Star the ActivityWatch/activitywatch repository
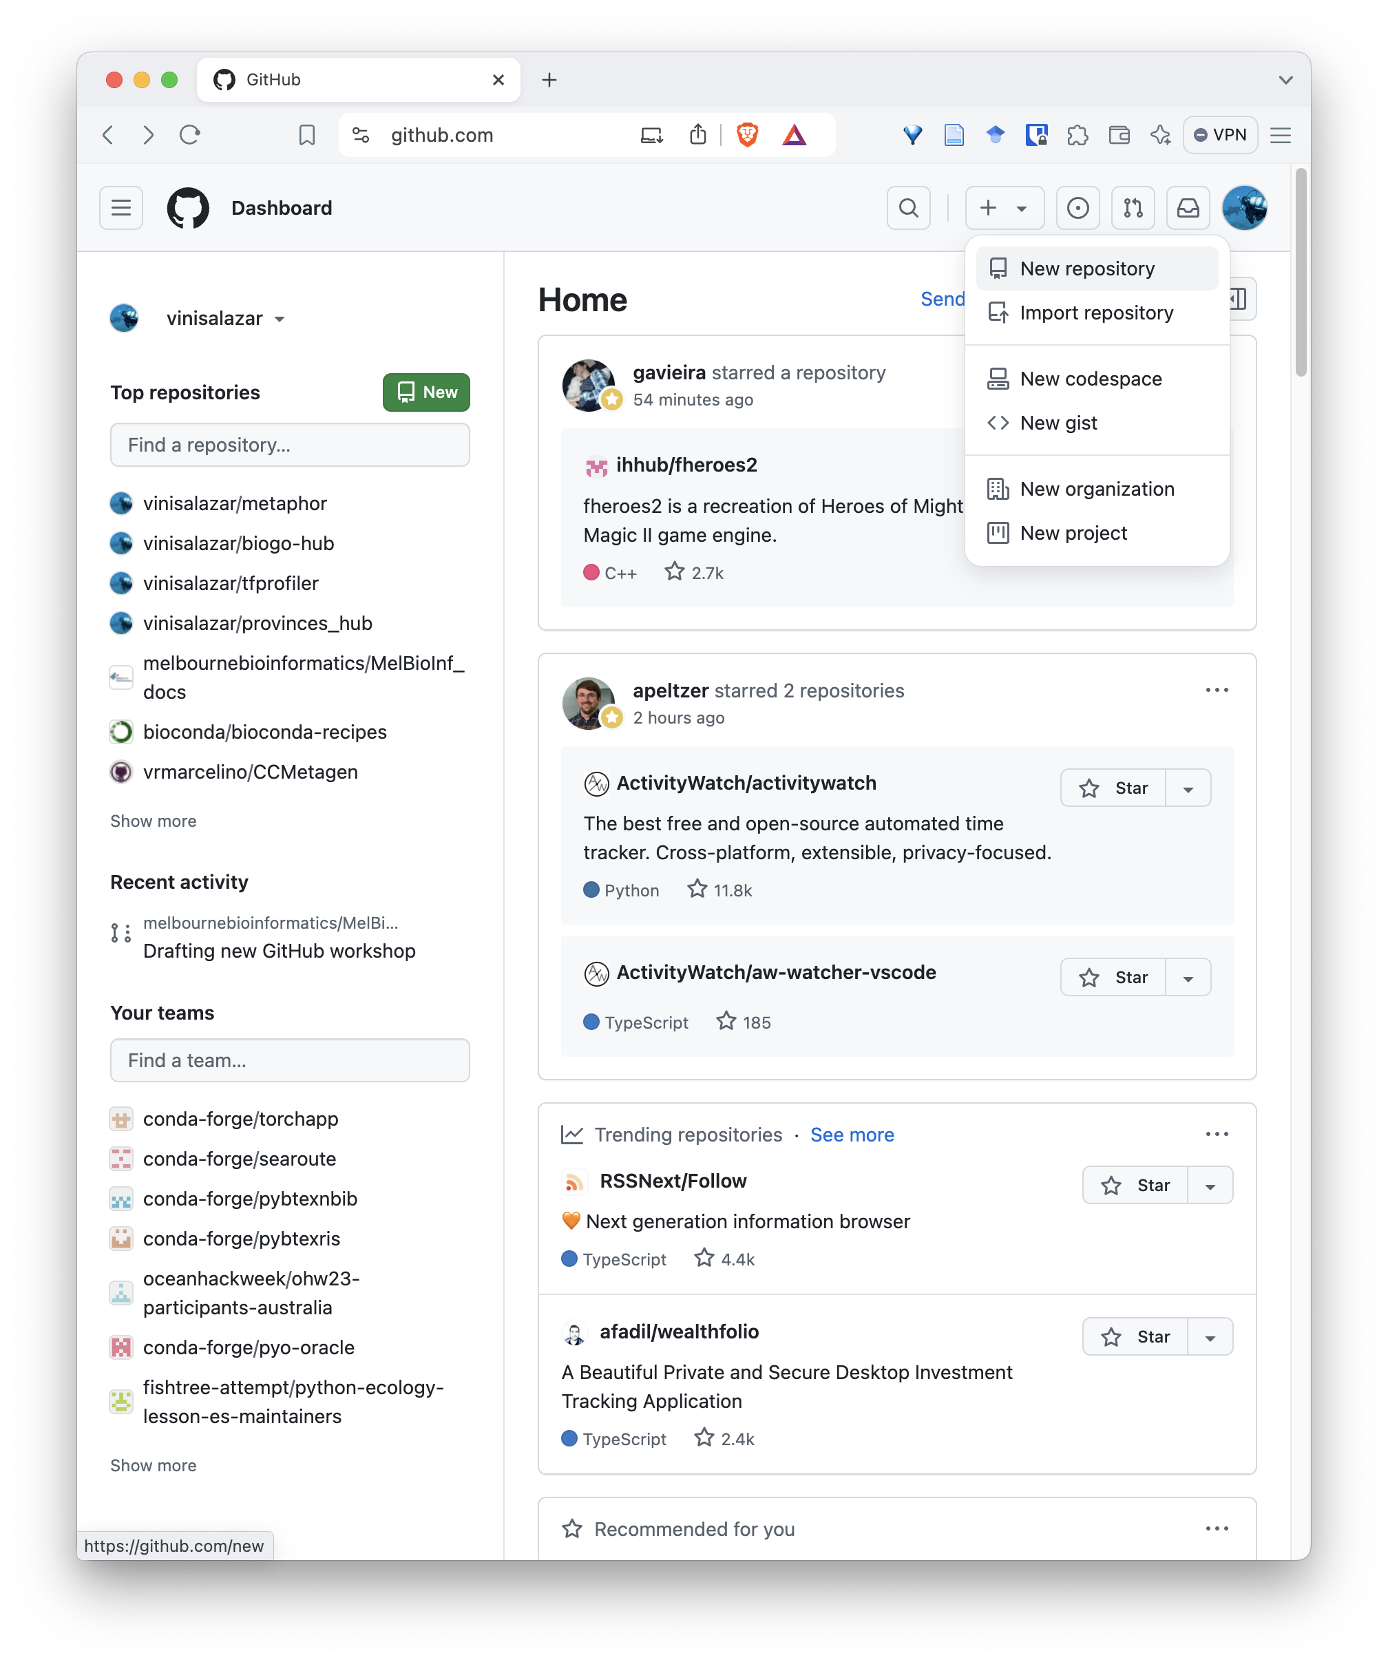This screenshot has width=1388, height=1662. [x=1113, y=788]
